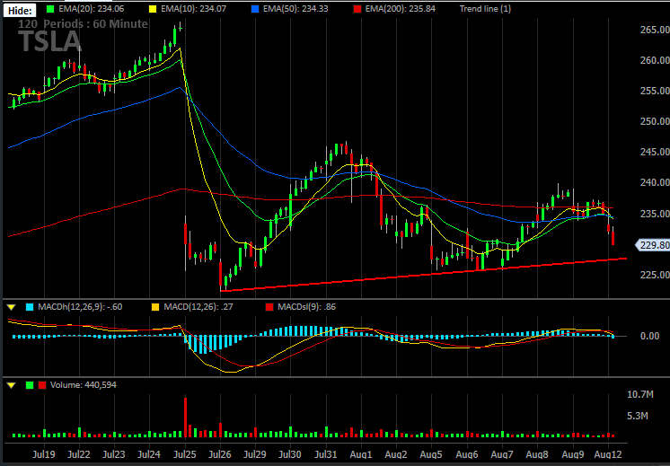670x466 pixels.
Task: Click the 120 Periods : 60 Minute label
Action: [83, 24]
